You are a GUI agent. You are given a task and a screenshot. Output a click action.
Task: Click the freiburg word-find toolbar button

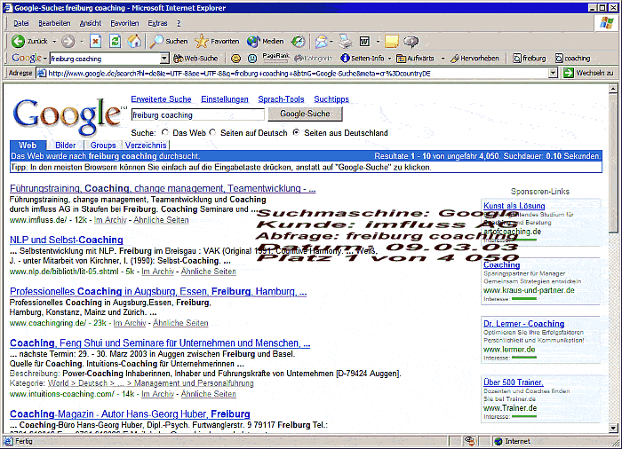pos(530,59)
